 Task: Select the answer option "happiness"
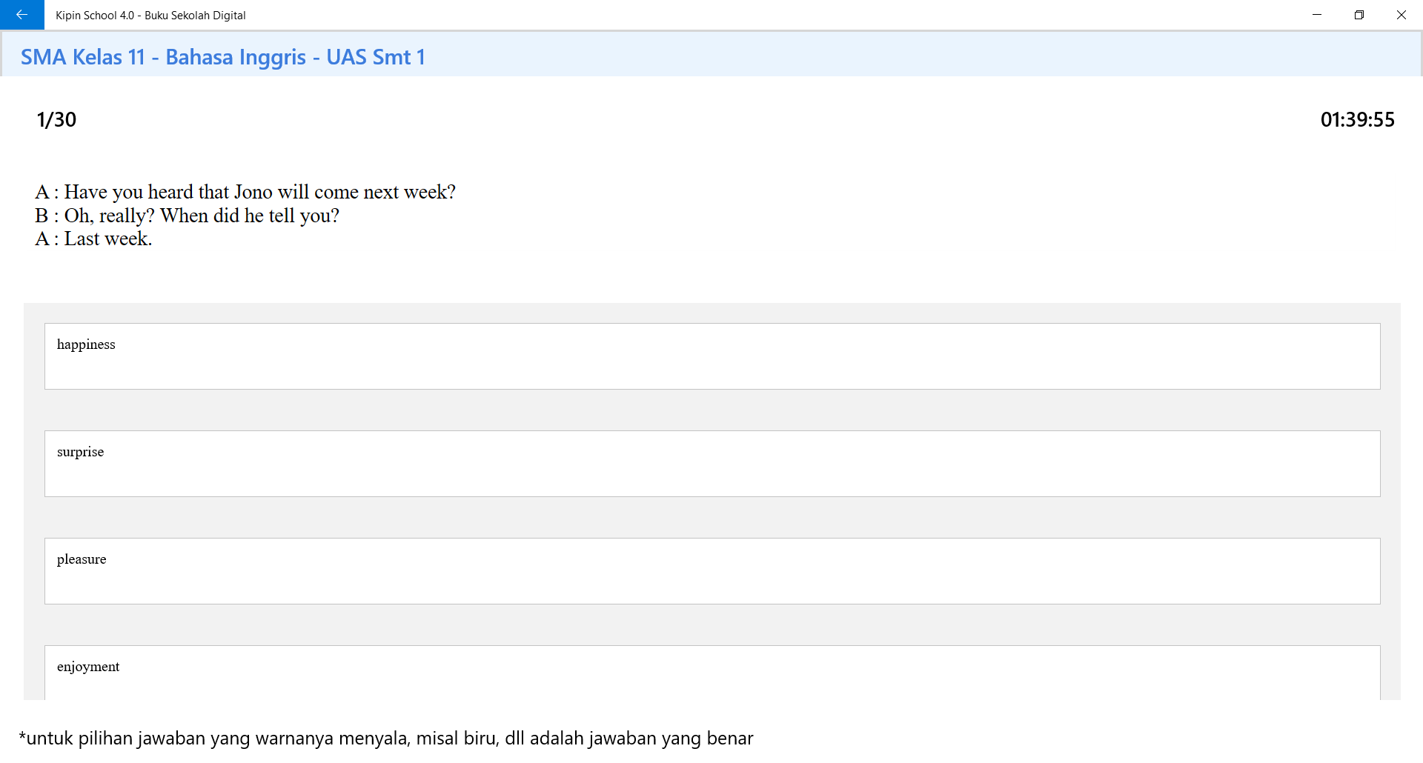click(711, 356)
